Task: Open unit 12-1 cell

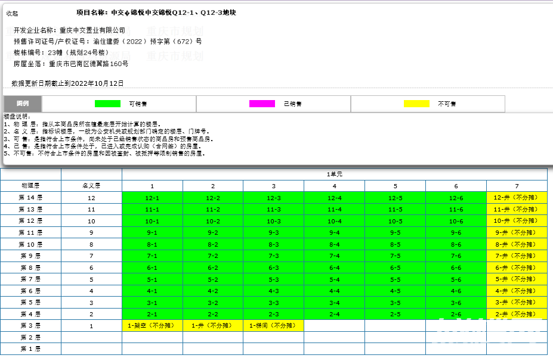Action: pyautogui.click(x=152, y=198)
